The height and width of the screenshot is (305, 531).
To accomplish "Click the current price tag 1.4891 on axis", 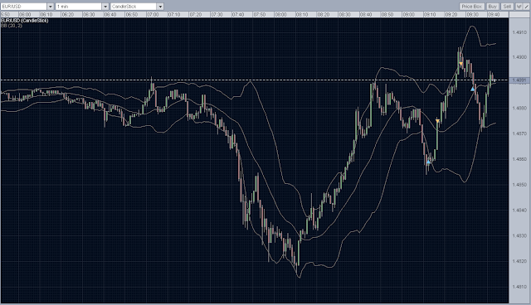I will point(519,80).
